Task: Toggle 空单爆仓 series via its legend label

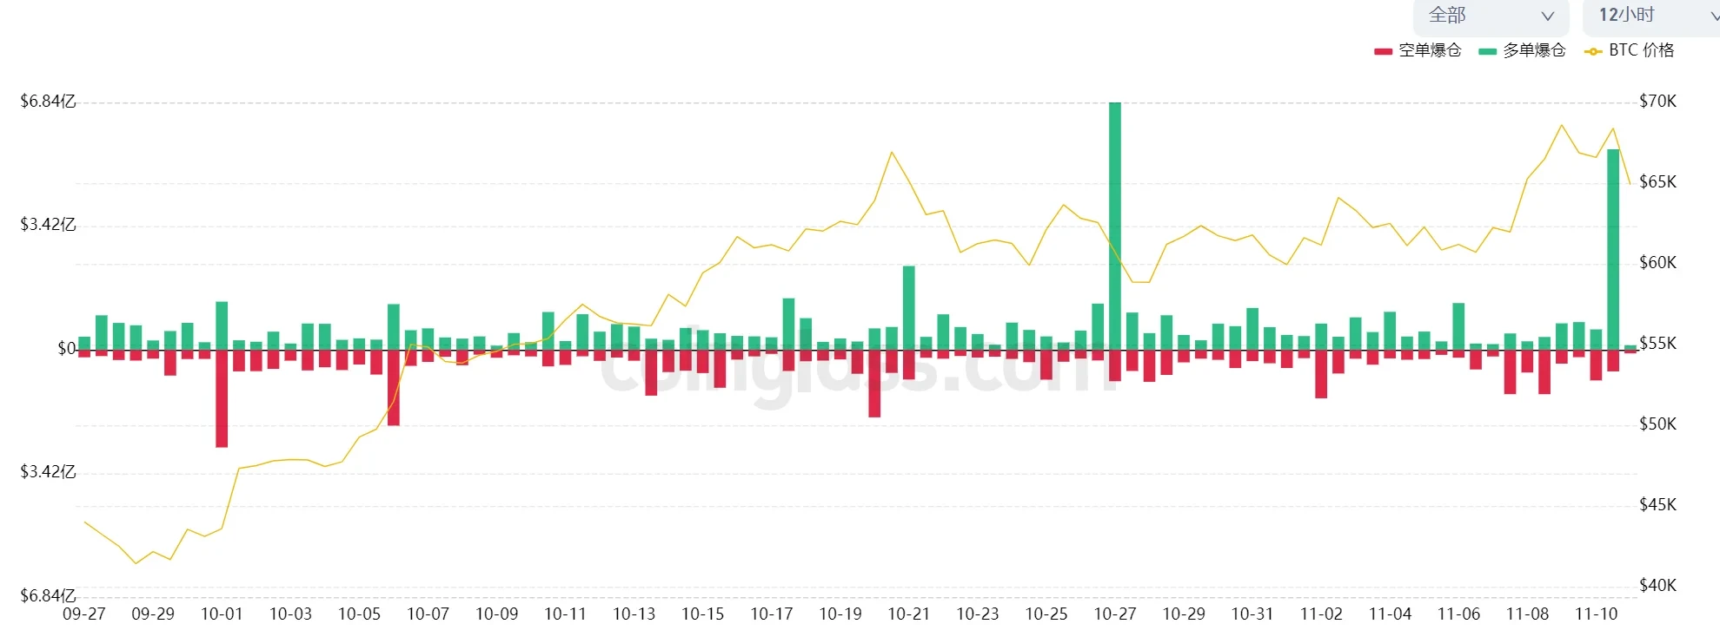Action: click(x=1430, y=50)
